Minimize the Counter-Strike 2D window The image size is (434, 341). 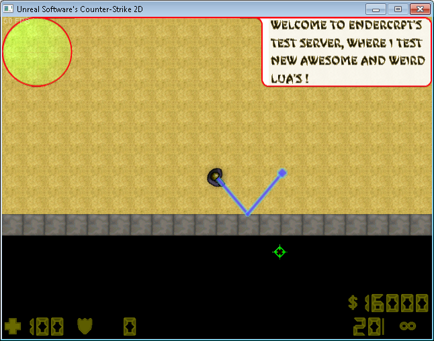point(376,9)
